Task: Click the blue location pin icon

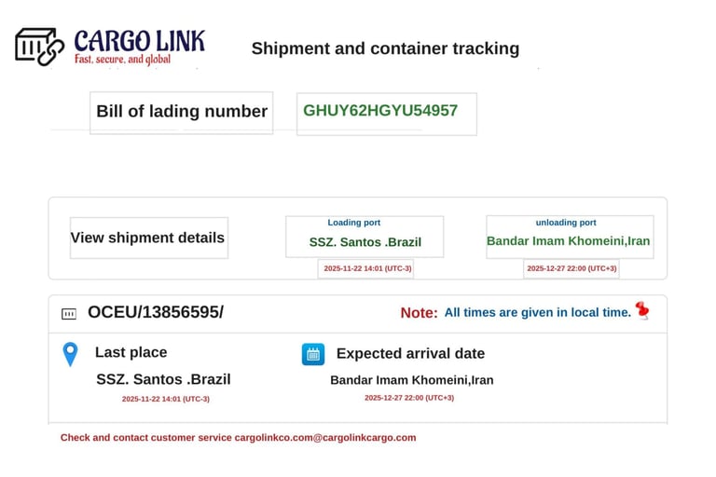Action: tap(70, 354)
